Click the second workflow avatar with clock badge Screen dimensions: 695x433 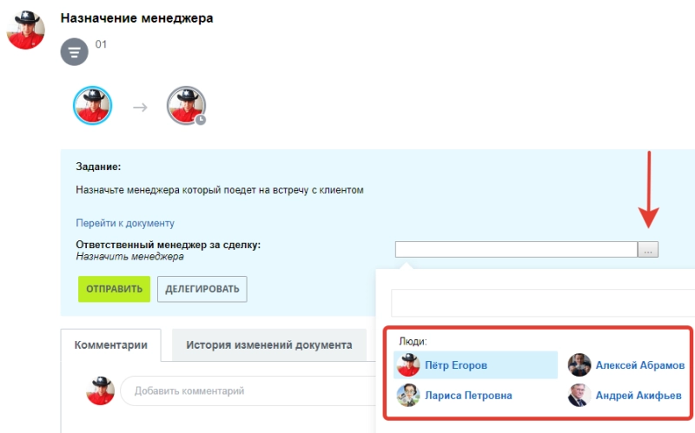click(185, 106)
